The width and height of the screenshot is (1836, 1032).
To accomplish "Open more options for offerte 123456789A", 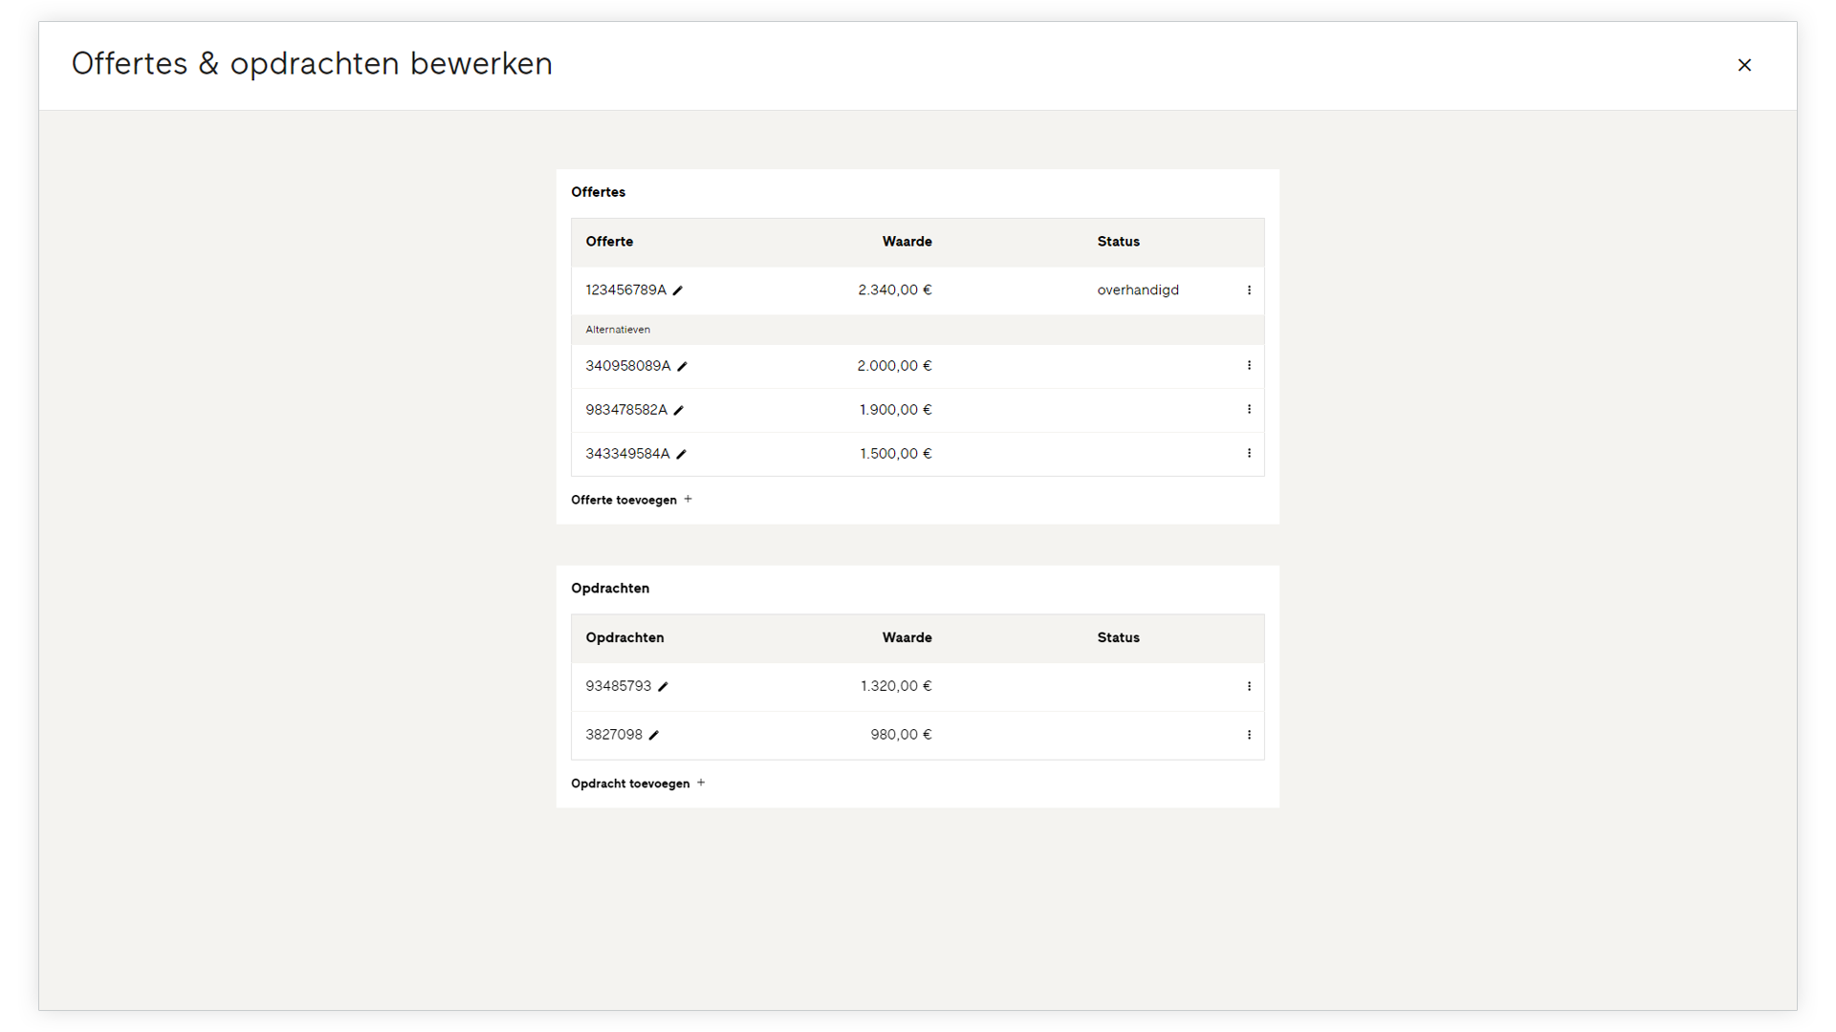I will [1249, 290].
